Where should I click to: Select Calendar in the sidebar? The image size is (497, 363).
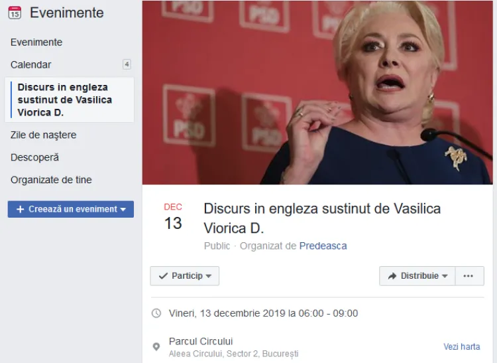pyautogui.click(x=30, y=65)
